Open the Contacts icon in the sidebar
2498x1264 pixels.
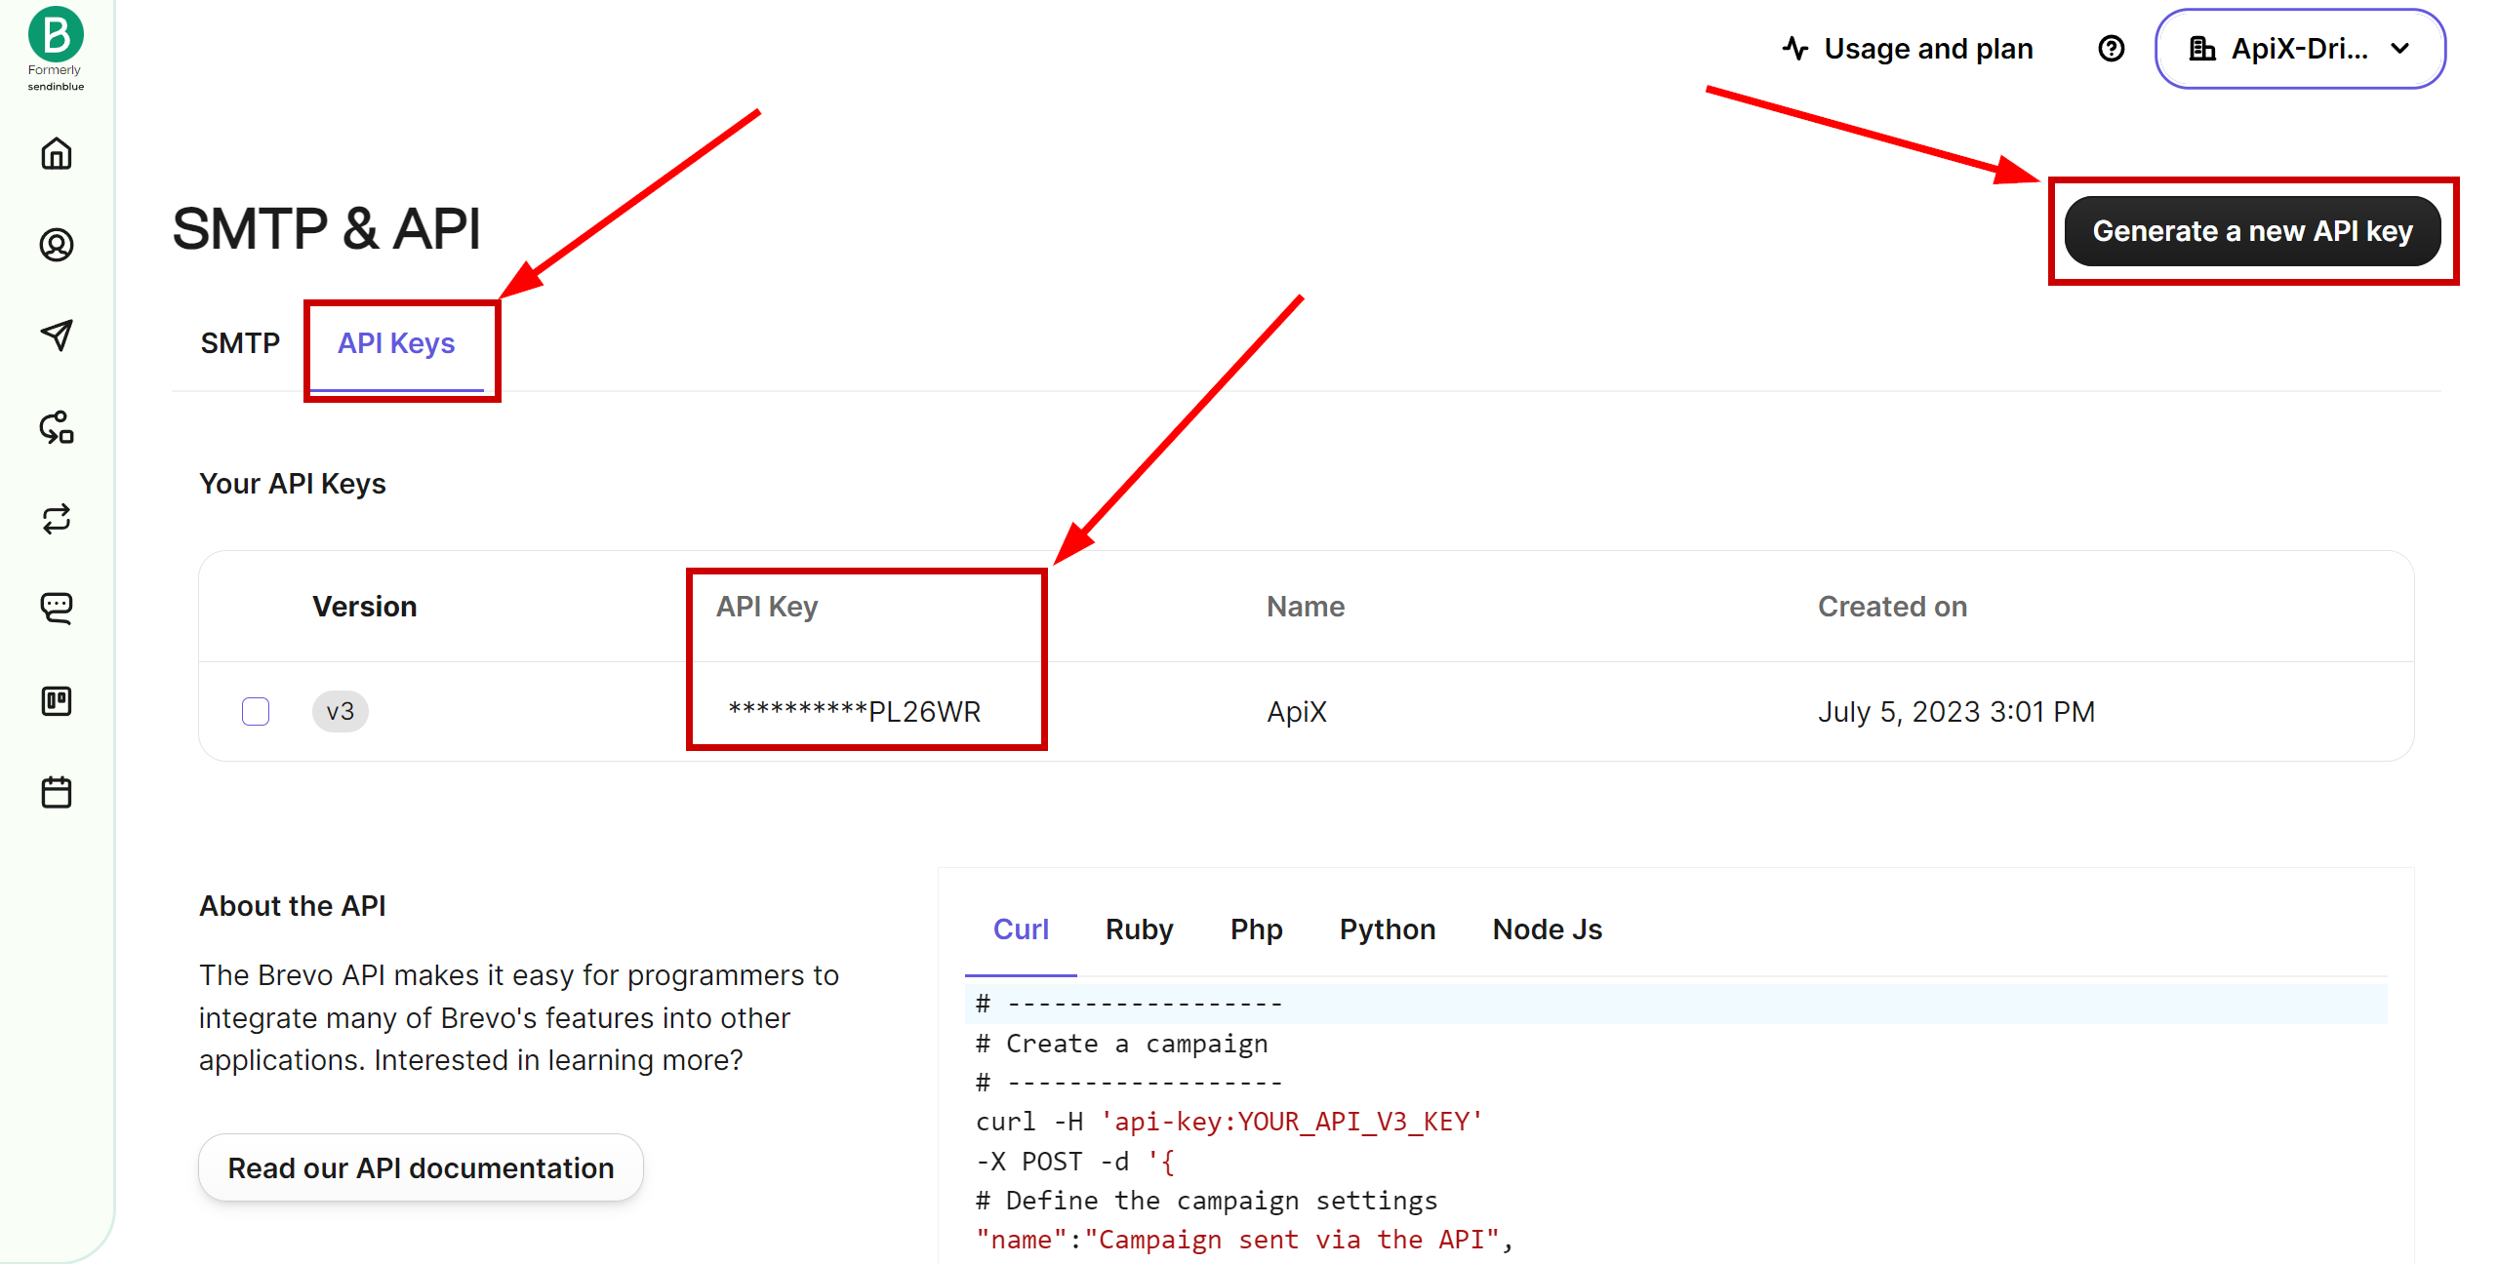coord(57,245)
